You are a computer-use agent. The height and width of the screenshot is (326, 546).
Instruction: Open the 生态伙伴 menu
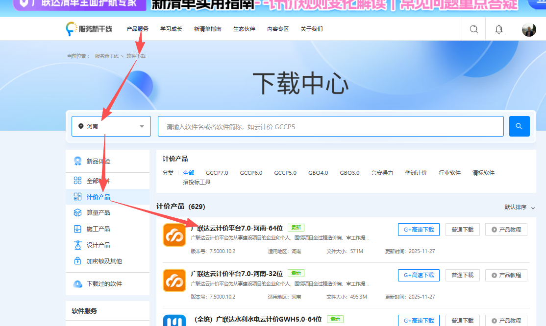tap(244, 29)
